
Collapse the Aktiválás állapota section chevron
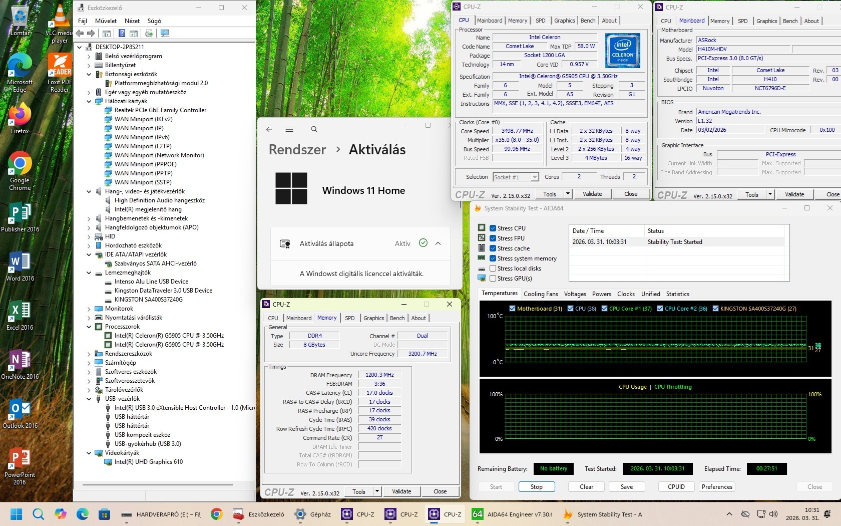[438, 243]
